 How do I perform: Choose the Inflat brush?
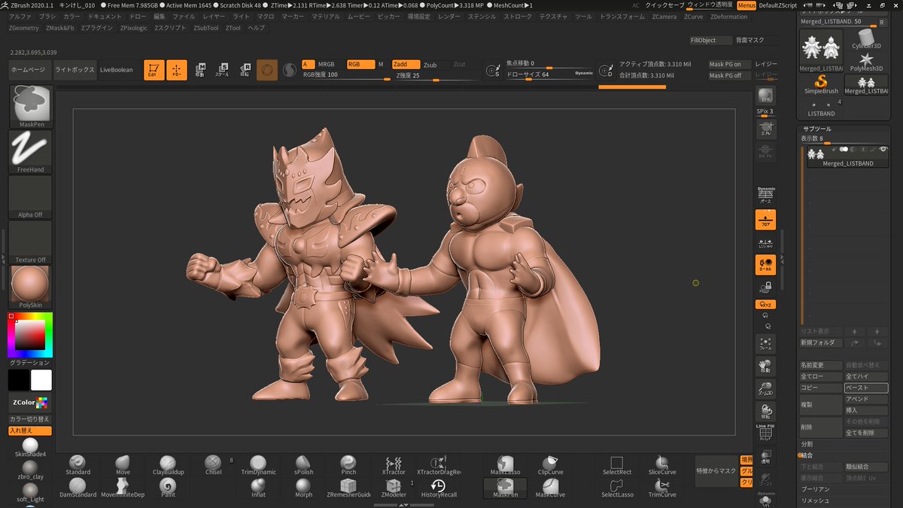(x=258, y=488)
